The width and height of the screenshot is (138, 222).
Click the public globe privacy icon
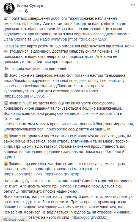(x=27, y=11)
